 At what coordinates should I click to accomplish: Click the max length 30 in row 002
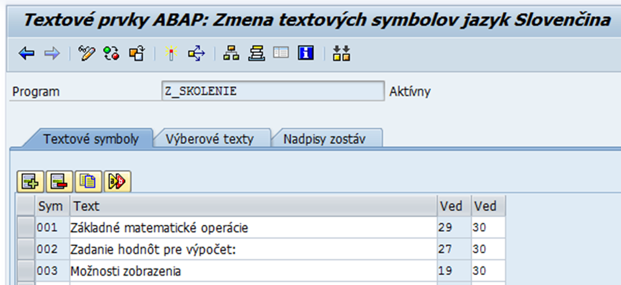point(489,249)
